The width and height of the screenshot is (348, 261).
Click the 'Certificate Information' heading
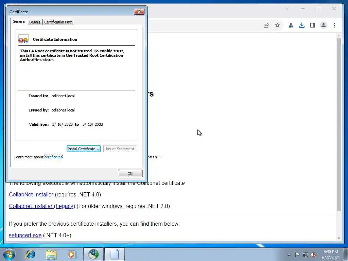pos(55,39)
